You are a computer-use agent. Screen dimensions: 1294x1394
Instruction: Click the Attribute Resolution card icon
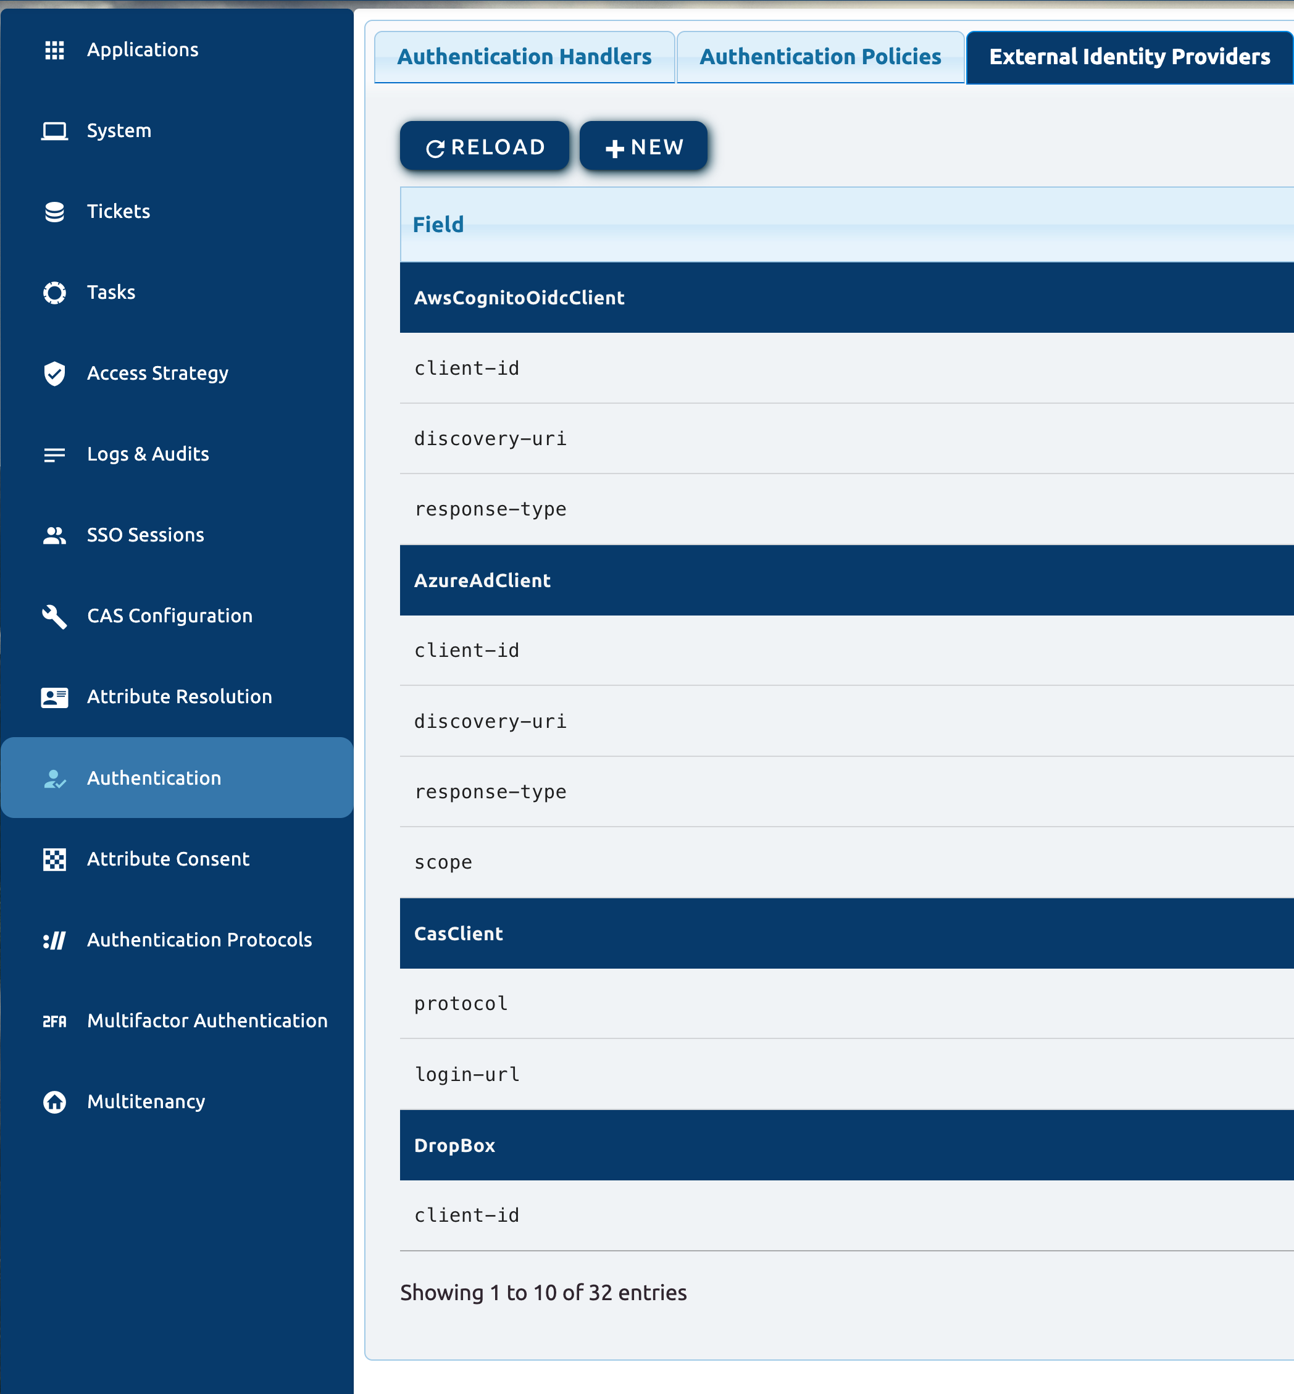[x=54, y=696]
